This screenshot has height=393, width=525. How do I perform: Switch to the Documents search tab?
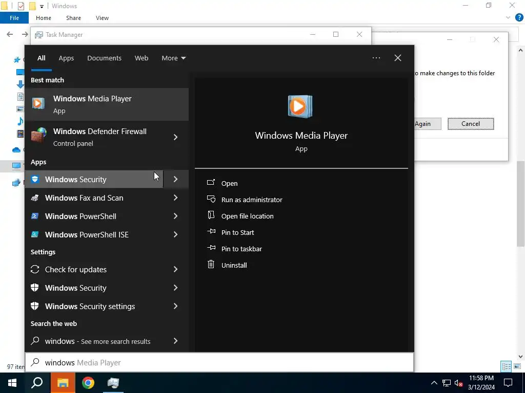(104, 58)
